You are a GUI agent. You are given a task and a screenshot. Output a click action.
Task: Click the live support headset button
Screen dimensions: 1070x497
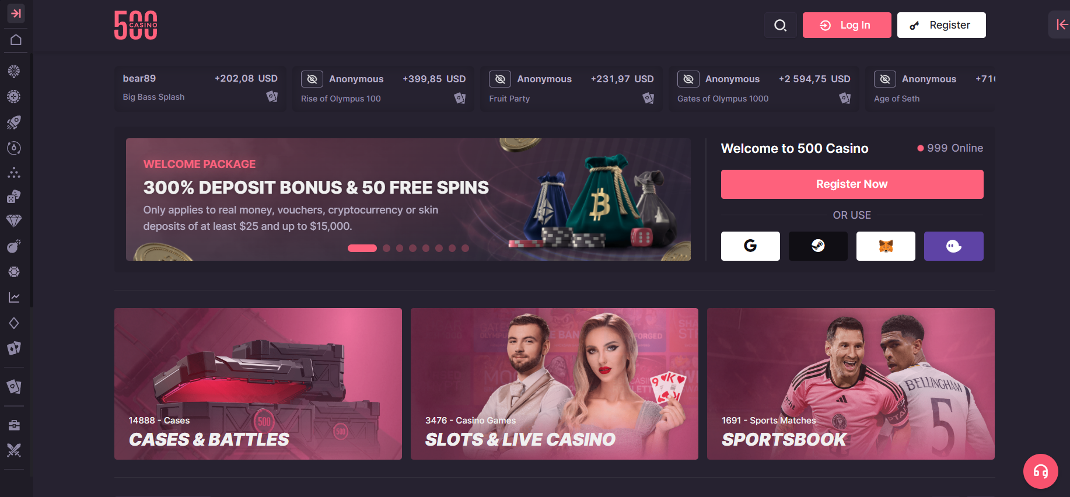click(x=1041, y=471)
